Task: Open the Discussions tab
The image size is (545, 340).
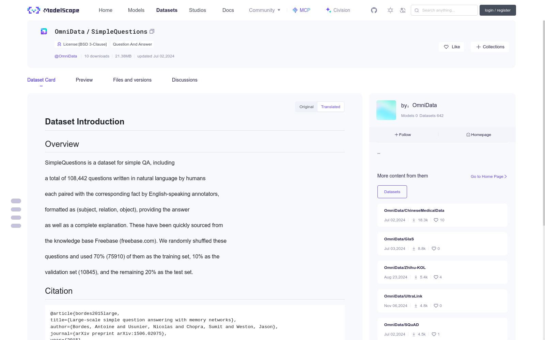Action: pos(185,80)
